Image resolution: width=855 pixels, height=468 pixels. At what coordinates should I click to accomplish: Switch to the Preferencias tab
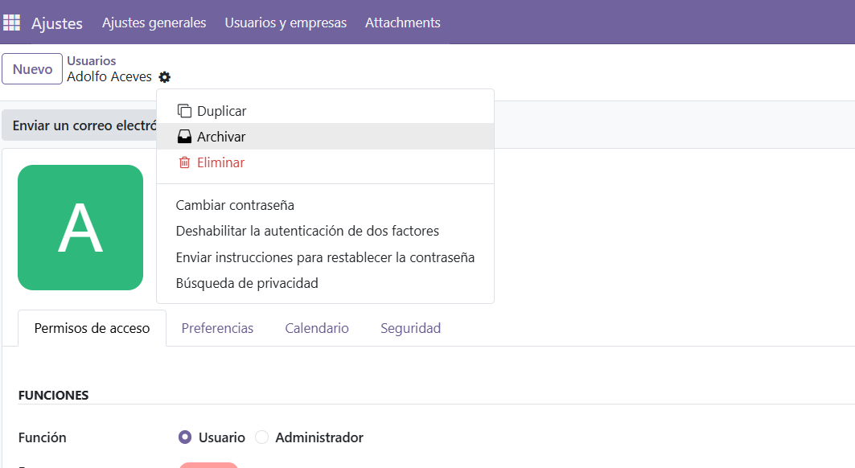217,328
